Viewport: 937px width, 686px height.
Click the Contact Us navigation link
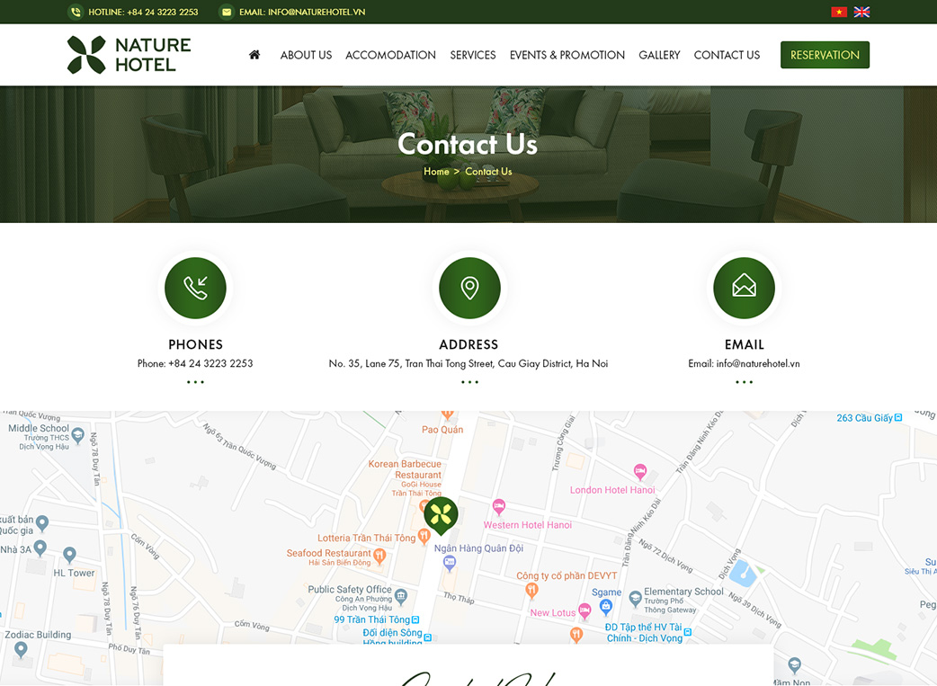pos(727,55)
